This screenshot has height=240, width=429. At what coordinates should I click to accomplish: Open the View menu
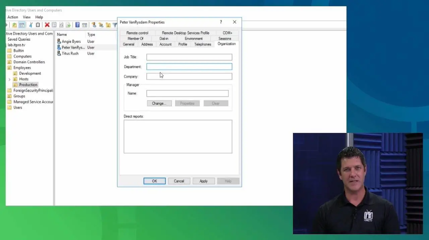pos(27,17)
